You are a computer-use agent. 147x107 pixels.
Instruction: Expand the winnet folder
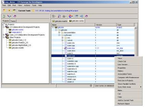[63, 40]
